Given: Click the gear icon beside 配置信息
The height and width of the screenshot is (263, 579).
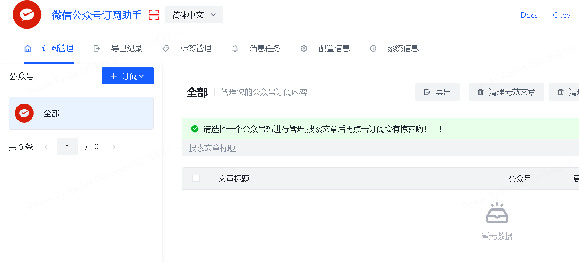Looking at the screenshot, I should (x=304, y=49).
